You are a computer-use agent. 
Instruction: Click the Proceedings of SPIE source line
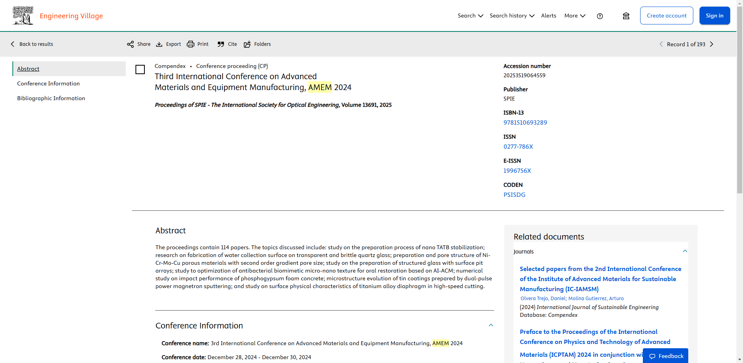273,105
